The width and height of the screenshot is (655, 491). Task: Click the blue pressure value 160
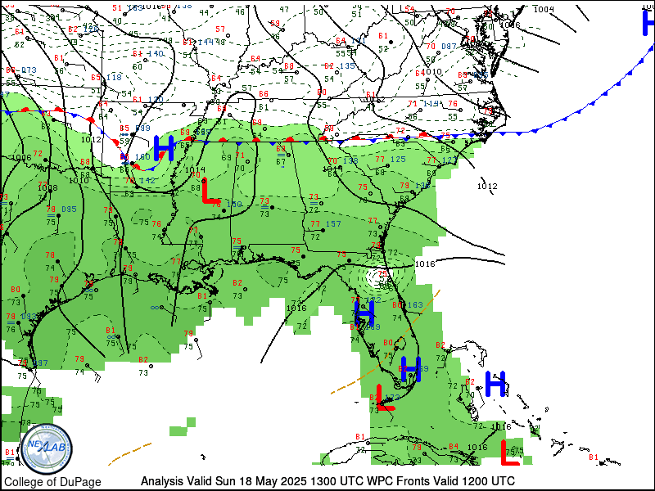click(142, 156)
